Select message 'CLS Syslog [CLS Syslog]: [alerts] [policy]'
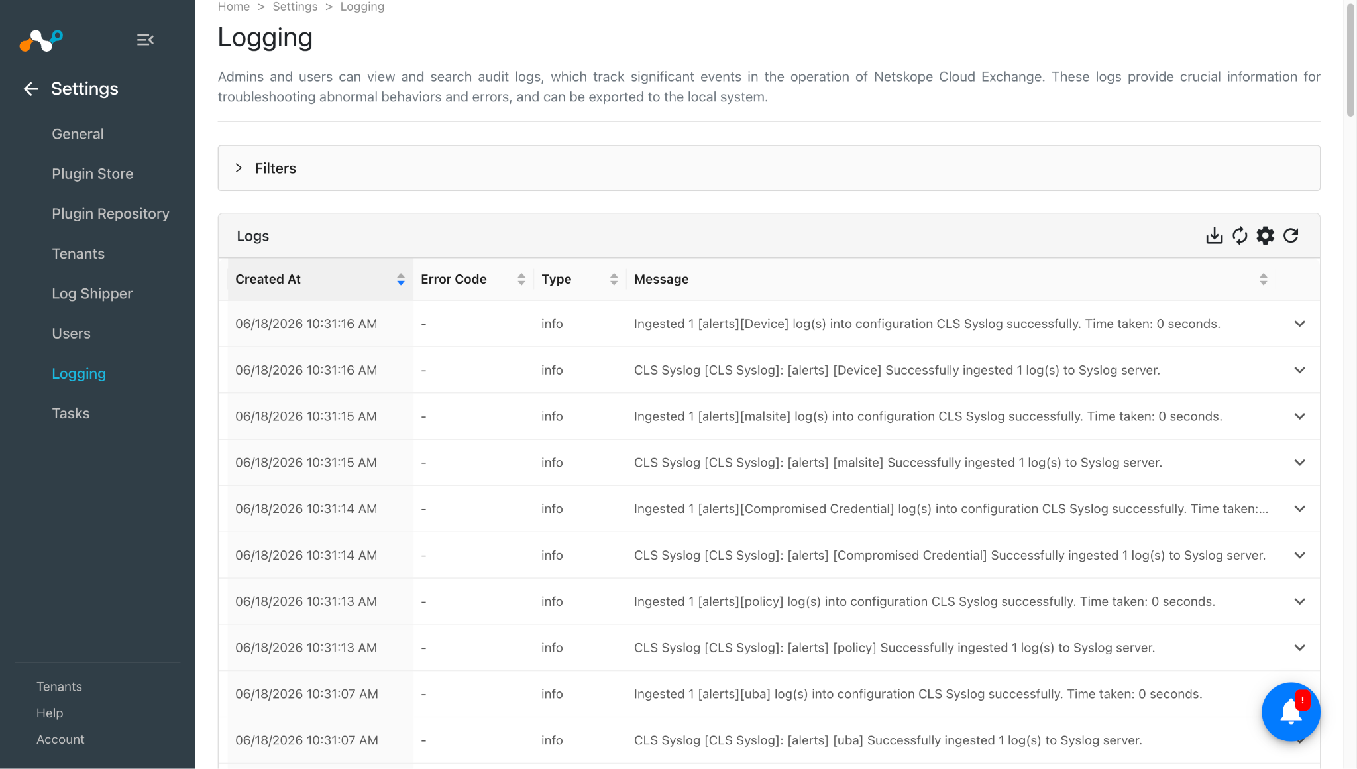Viewport: 1357px width, 769px height. point(895,648)
